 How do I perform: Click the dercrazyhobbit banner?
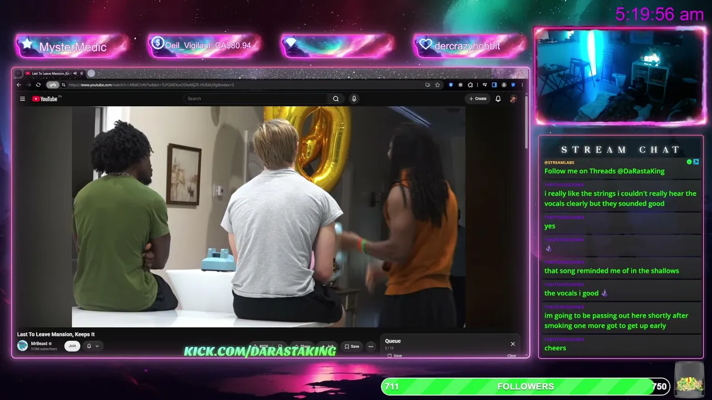469,46
